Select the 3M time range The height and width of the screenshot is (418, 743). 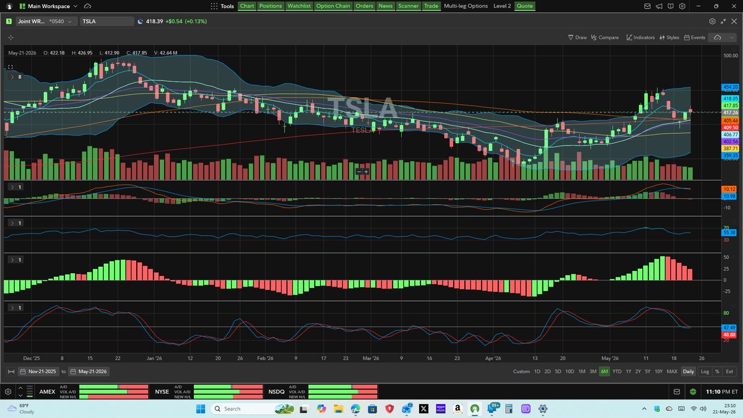[x=593, y=372]
